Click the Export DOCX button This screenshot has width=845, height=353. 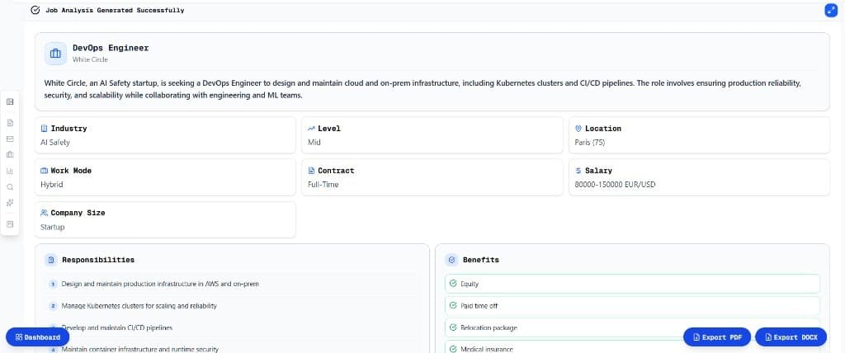coord(791,337)
